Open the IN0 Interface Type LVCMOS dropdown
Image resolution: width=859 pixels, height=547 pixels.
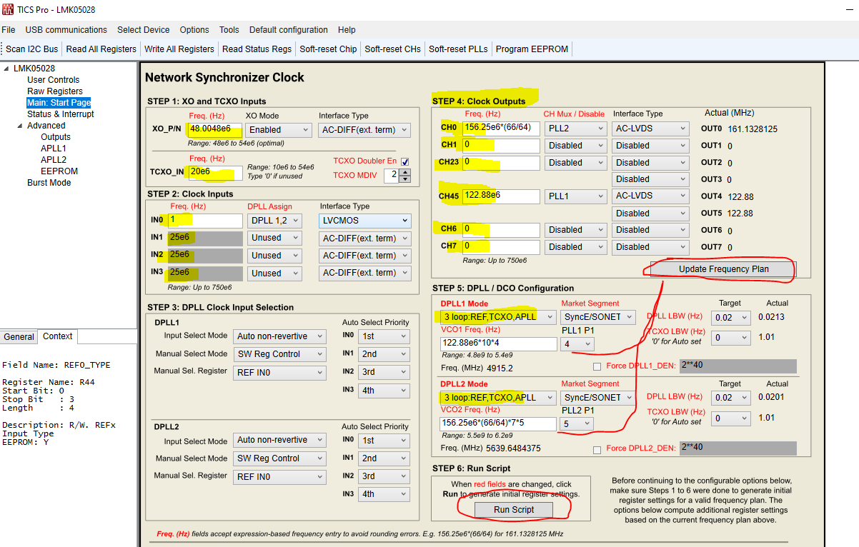click(x=364, y=221)
